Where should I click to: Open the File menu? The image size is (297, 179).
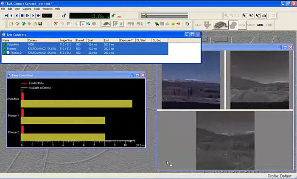[x=3, y=9]
